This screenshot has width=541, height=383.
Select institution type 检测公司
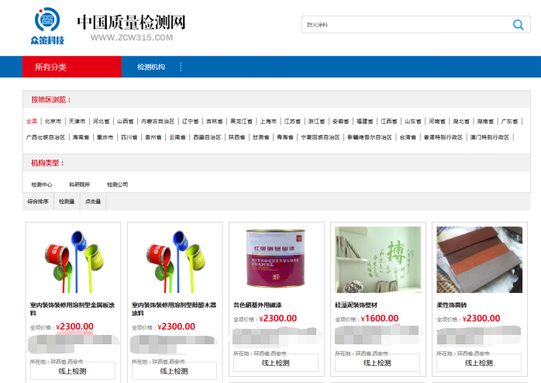tap(118, 185)
